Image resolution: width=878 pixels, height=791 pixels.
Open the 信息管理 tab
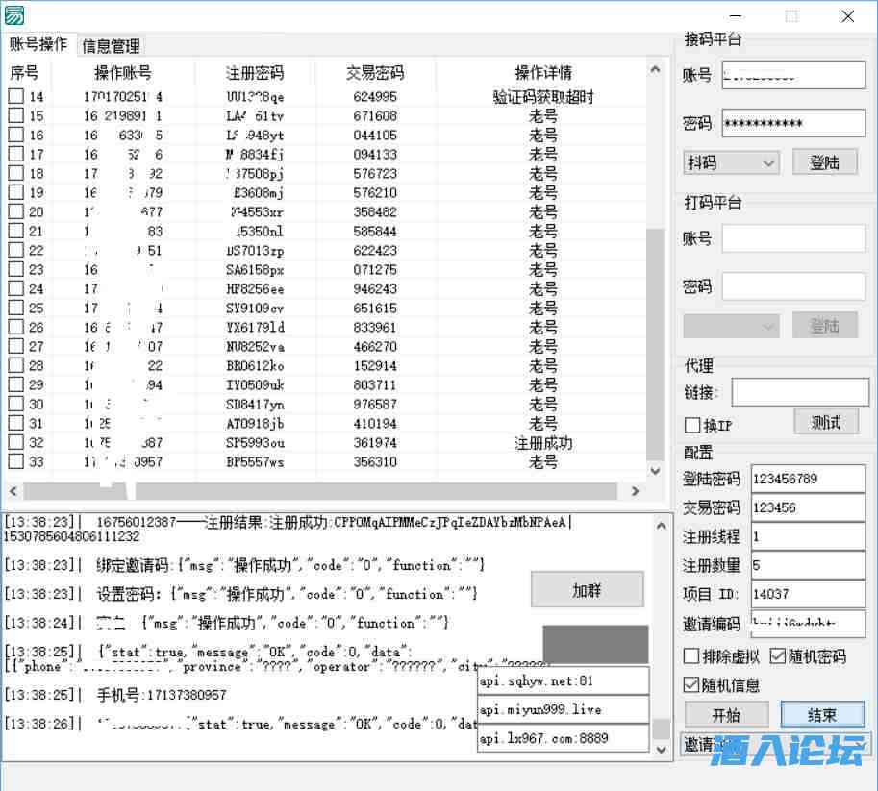[x=111, y=46]
